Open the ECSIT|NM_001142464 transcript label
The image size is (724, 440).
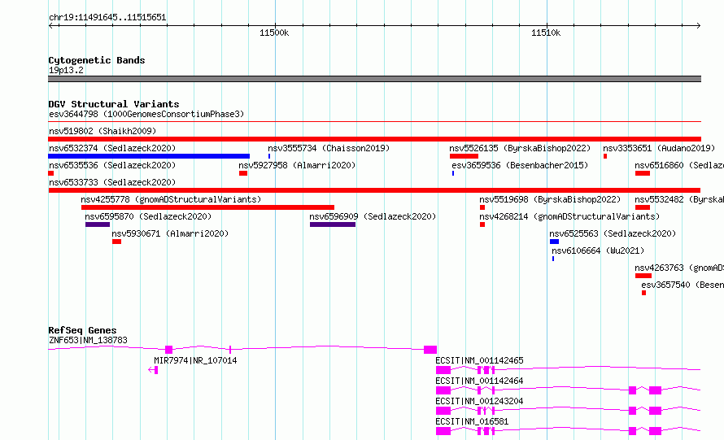point(479,381)
